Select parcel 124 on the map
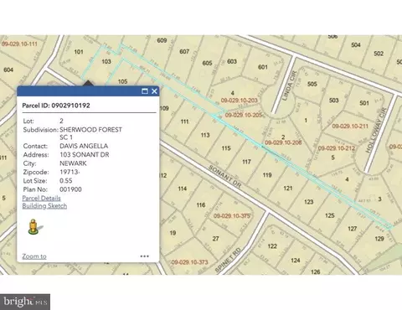402x310 pixels. coord(296,261)
